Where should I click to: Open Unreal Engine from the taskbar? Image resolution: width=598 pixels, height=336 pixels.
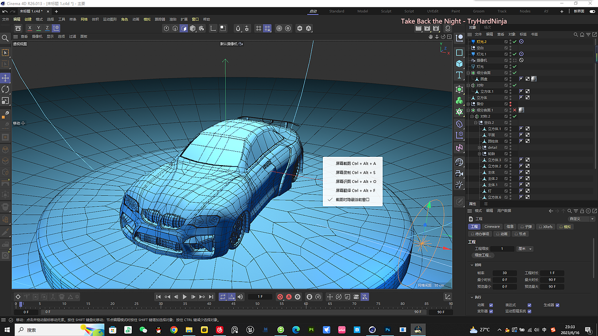[250, 330]
